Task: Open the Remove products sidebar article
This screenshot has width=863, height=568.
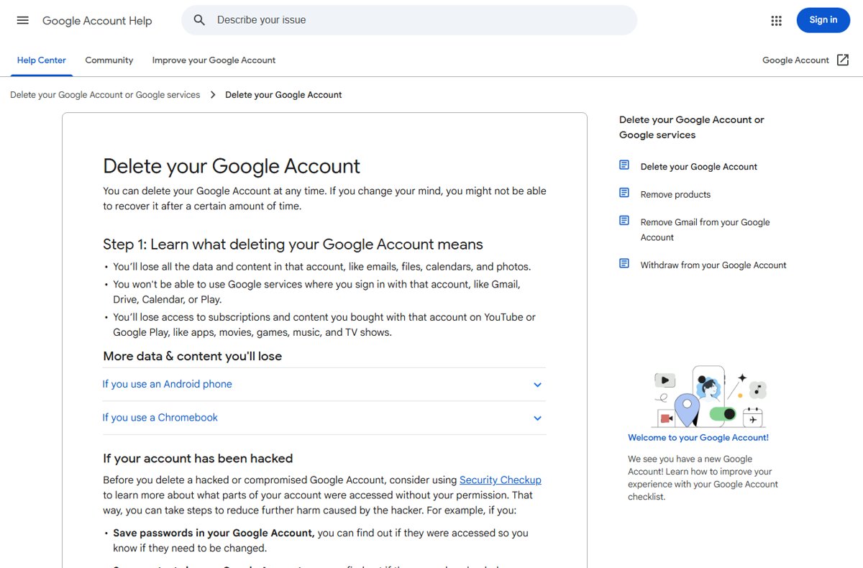Action: tap(675, 194)
